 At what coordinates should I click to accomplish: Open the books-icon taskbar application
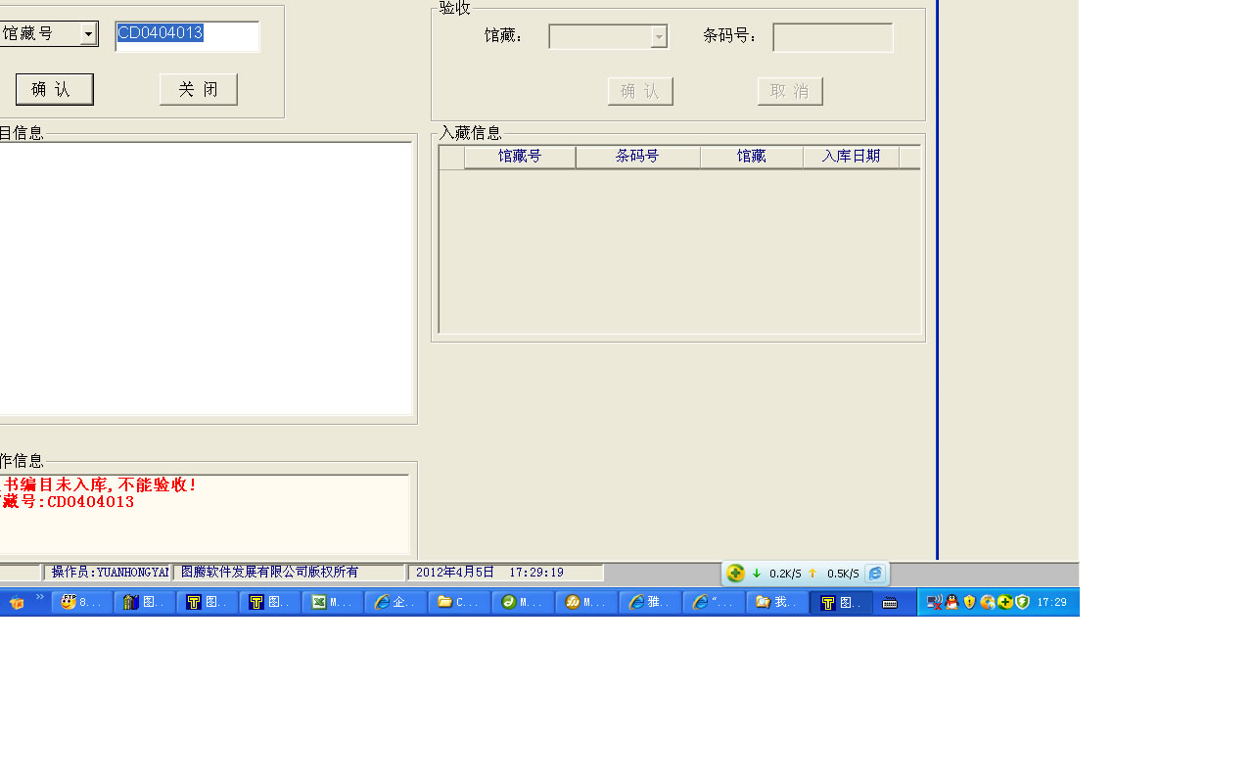[x=144, y=603]
